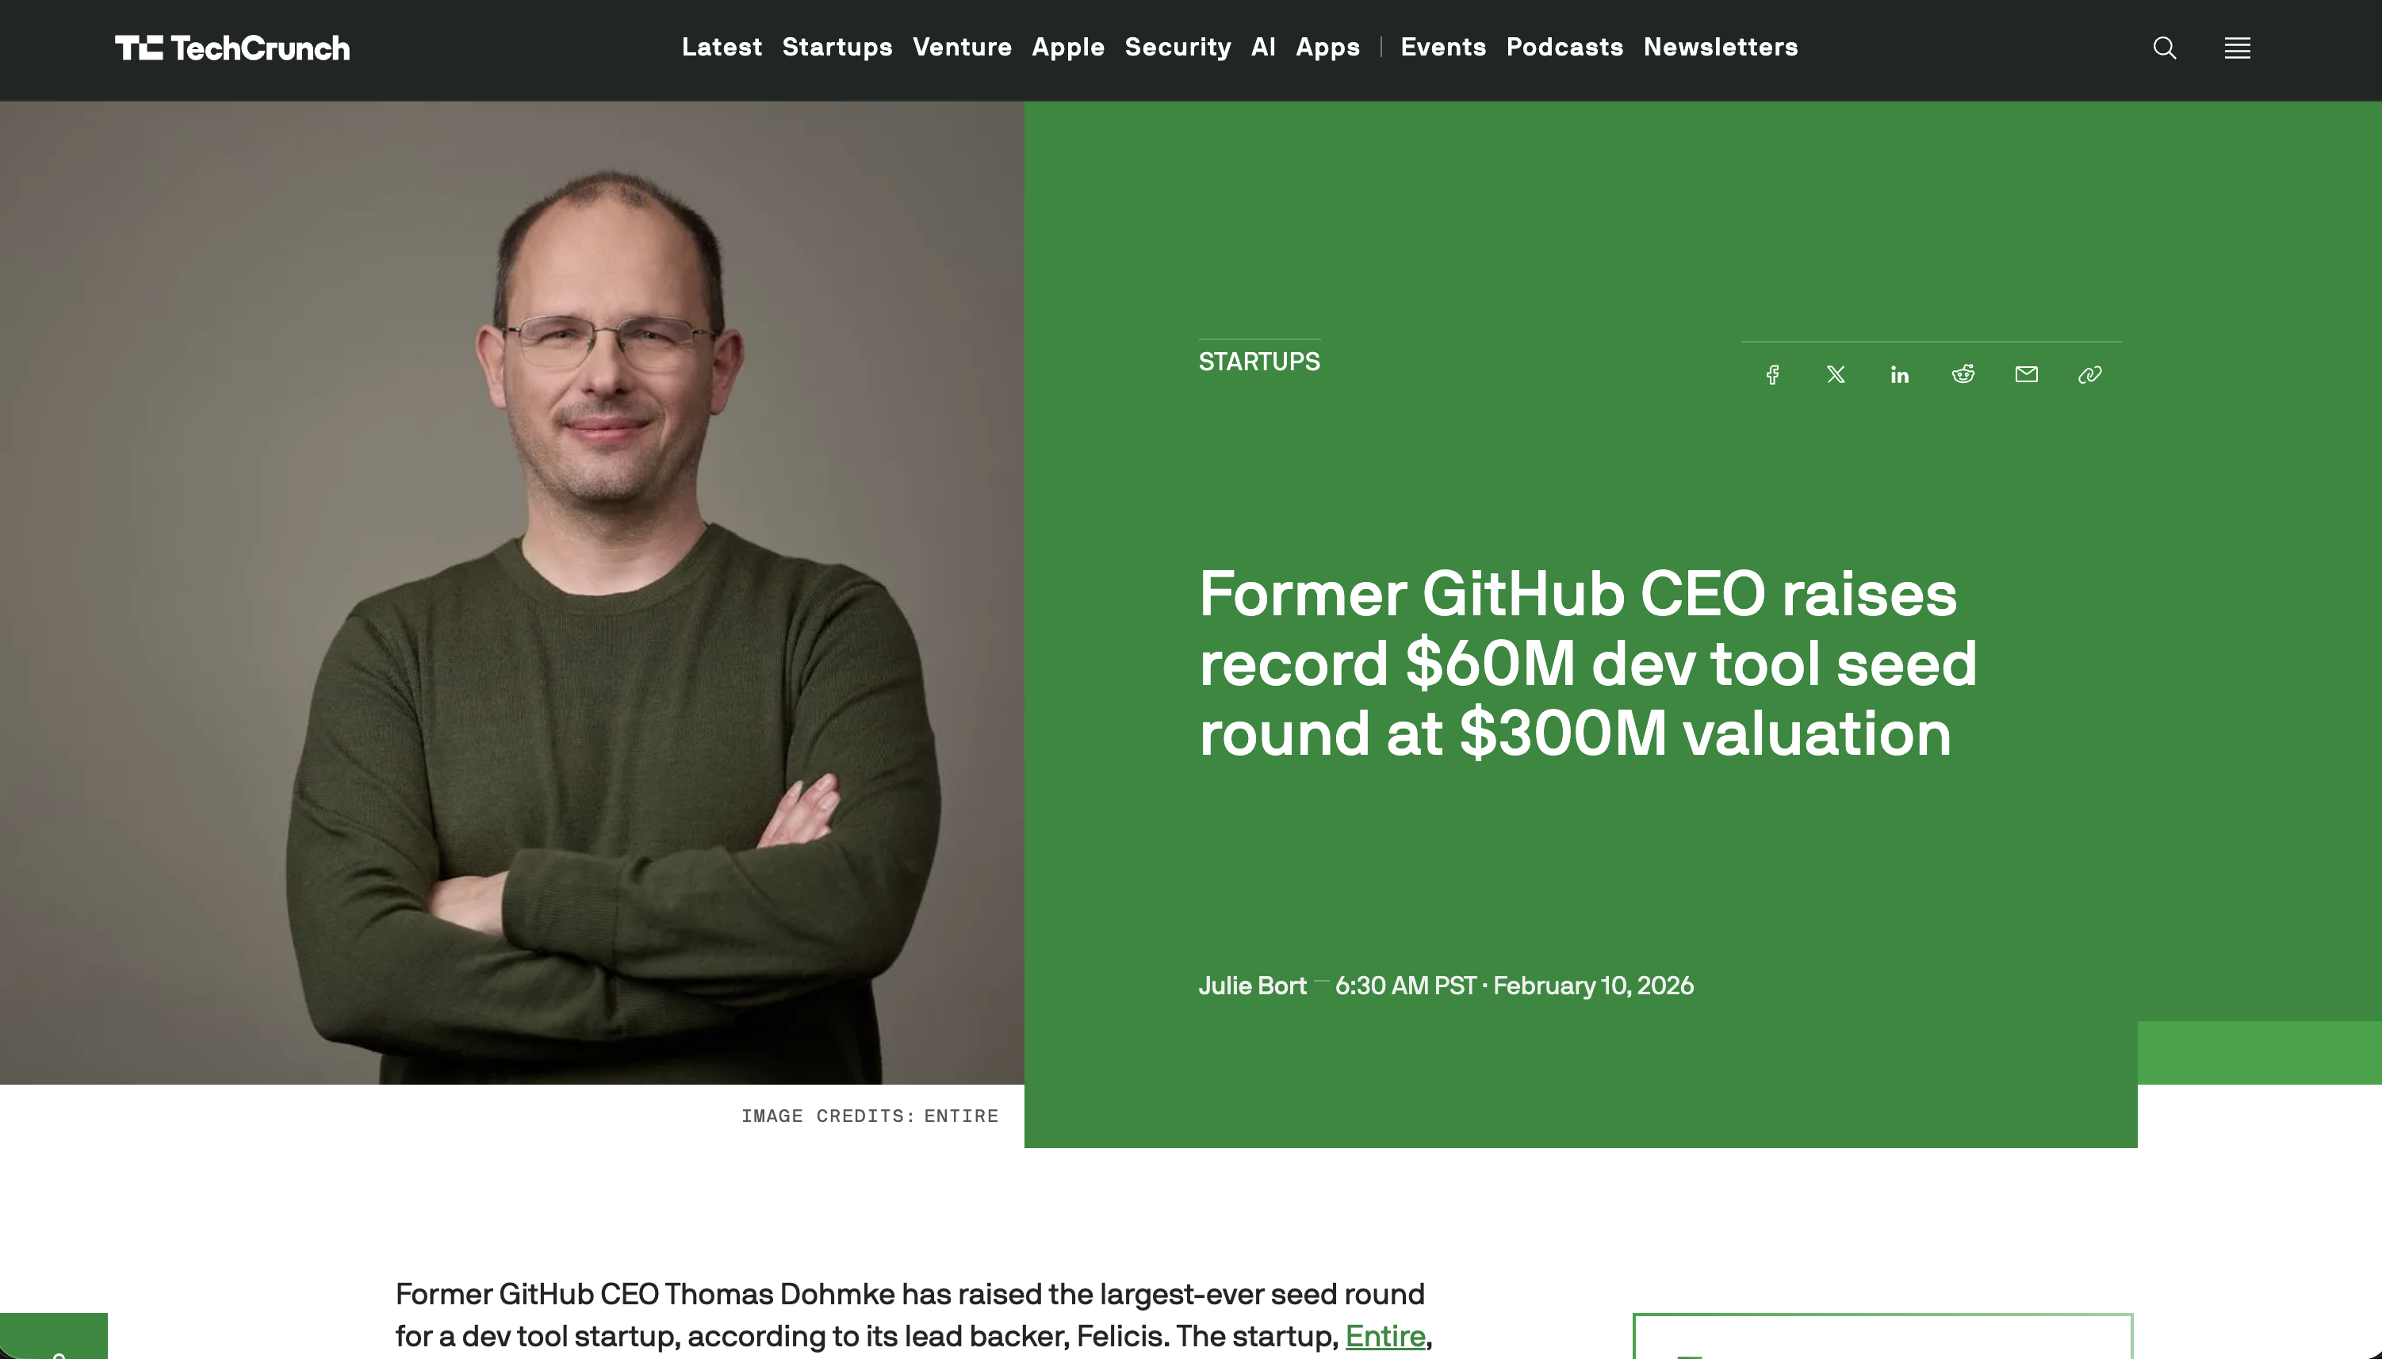The image size is (2382, 1359).
Task: Click the Entire hyperlink in the article text
Action: tap(1385, 1337)
